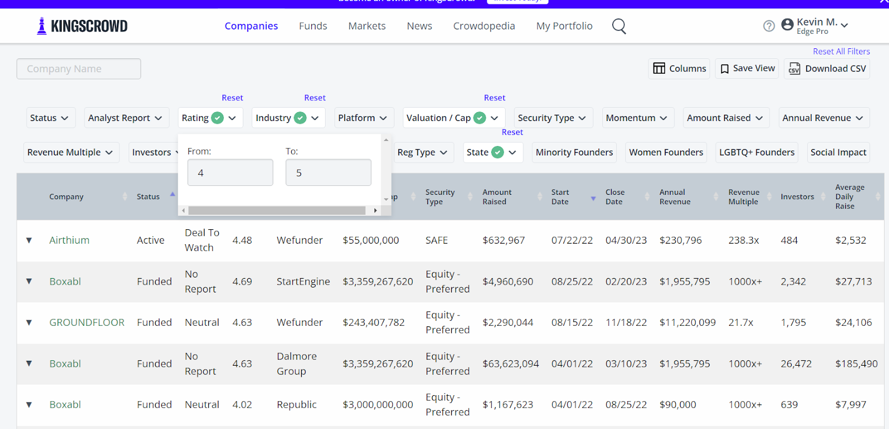Open the Investors filter dropdown
The image size is (889, 429).
pyautogui.click(x=153, y=152)
